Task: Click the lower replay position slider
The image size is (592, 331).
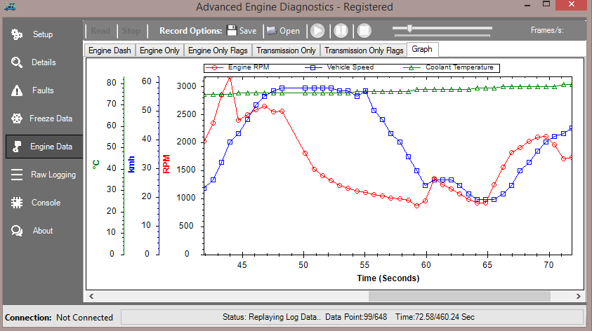Action: tap(442, 36)
